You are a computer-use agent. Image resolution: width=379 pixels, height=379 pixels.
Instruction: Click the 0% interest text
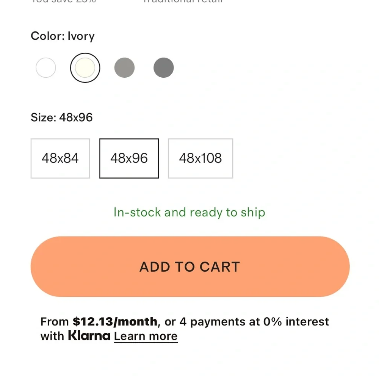coord(296,322)
